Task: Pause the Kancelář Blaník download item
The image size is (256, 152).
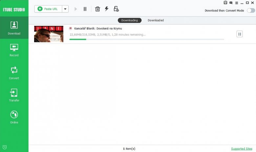Action: [240, 34]
